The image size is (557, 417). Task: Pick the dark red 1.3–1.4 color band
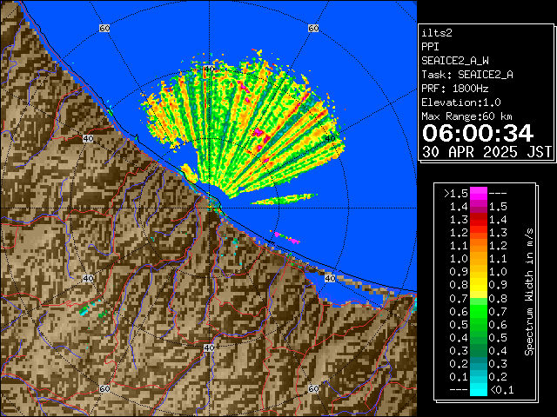[479, 220]
